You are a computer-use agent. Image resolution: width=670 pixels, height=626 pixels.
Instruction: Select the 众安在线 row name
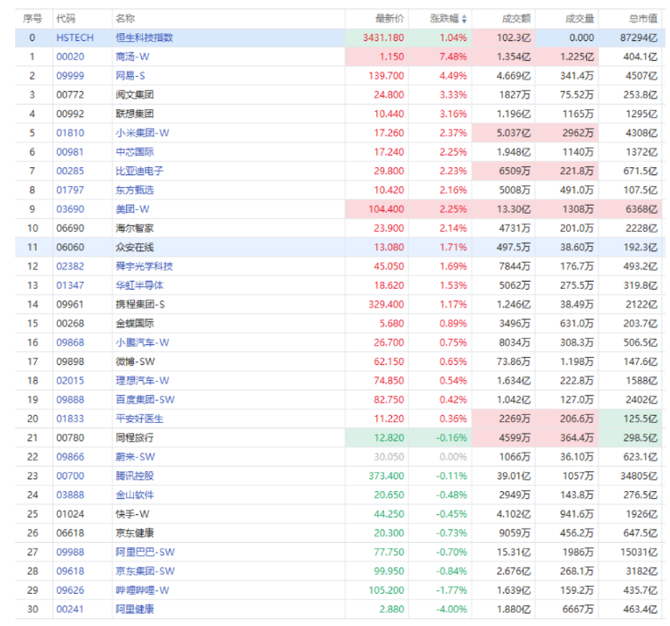pos(135,248)
